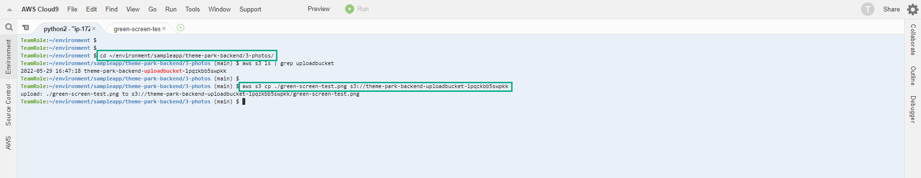921x178 pixels.
Task: Open the Collaborate panel
Action: (x=913, y=40)
